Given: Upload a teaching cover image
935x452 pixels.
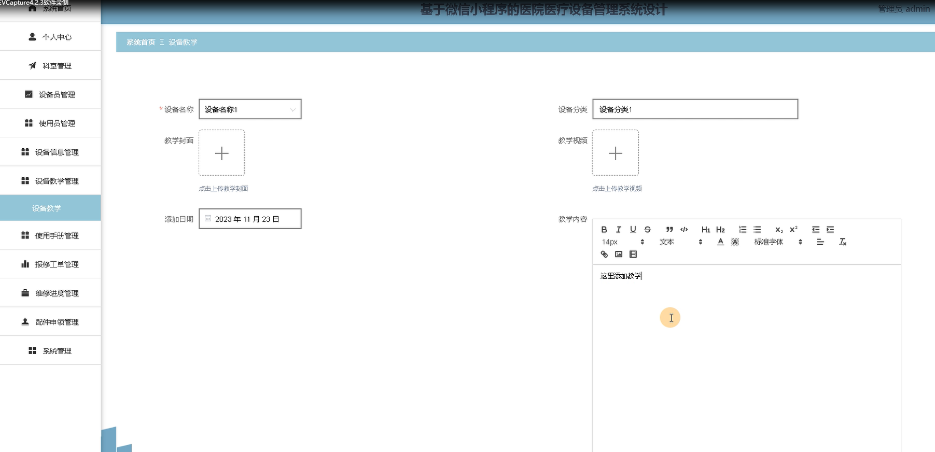Looking at the screenshot, I should 221,153.
